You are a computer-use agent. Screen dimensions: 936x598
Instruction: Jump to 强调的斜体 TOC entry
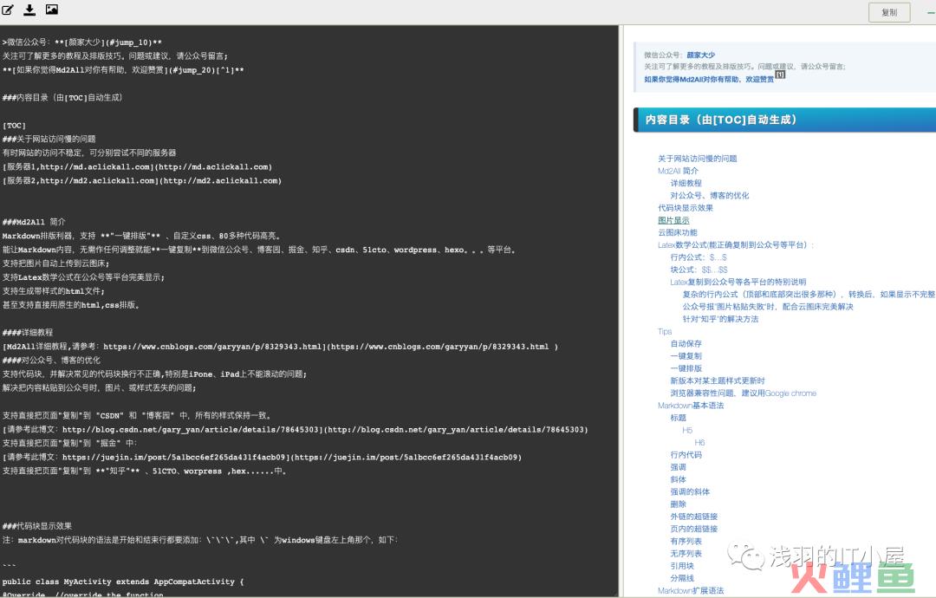coord(690,491)
